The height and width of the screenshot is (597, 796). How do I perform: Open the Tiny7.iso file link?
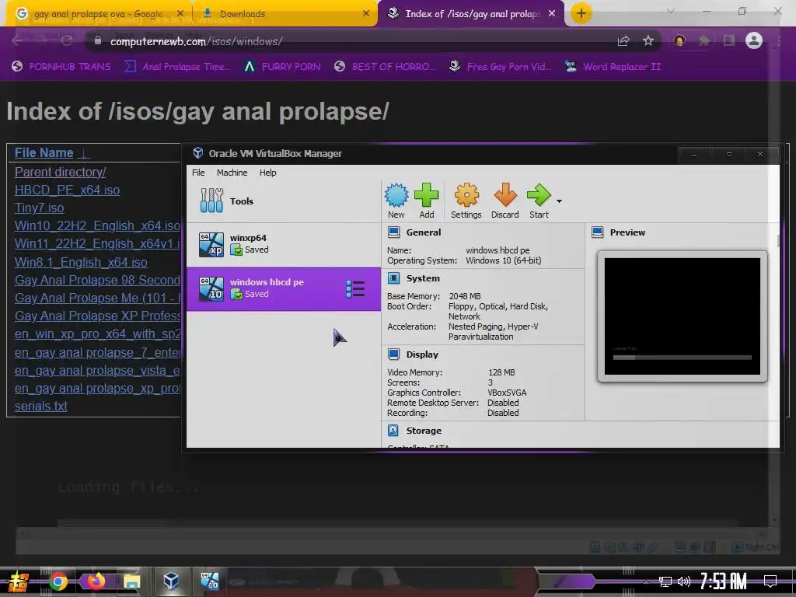click(39, 208)
